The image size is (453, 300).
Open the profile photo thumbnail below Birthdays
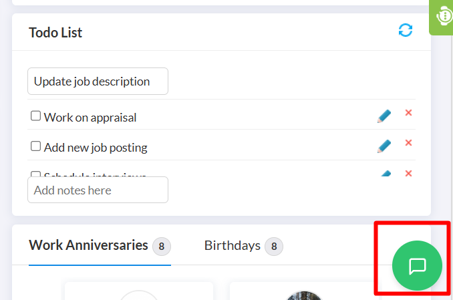[x=303, y=295]
